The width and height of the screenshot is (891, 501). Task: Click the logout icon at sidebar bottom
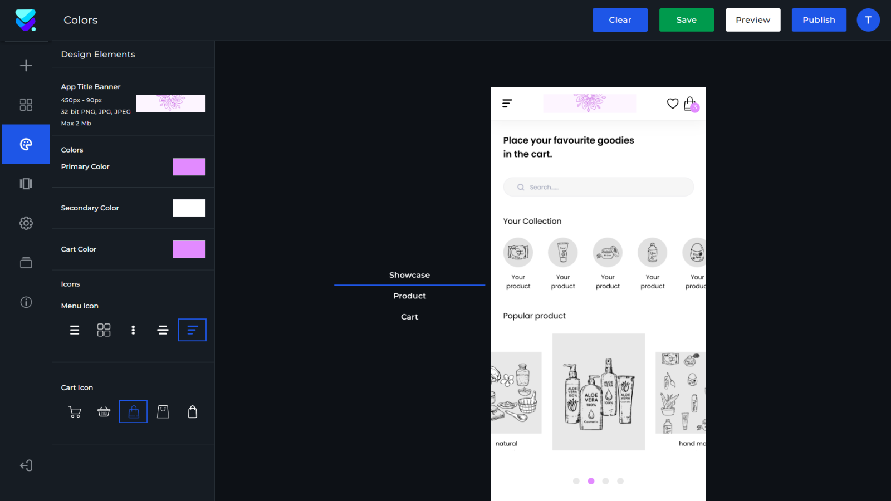click(x=26, y=465)
